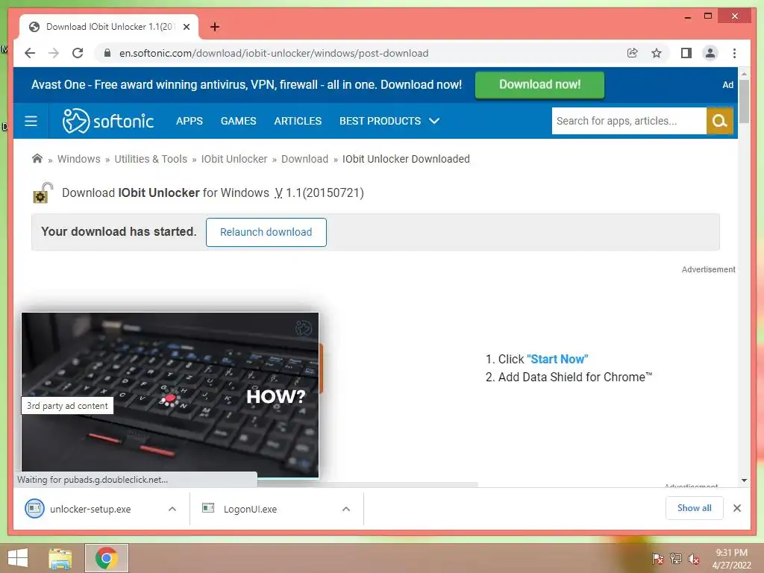
Task: Reload the Softonic page
Action: pos(78,53)
